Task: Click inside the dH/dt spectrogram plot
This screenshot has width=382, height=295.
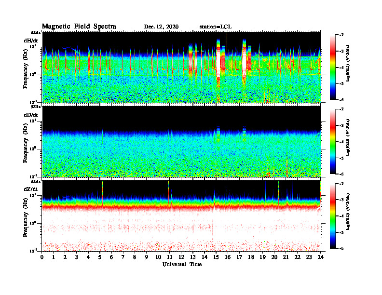Action: click(x=182, y=67)
